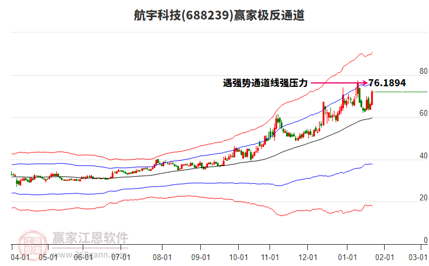Viewport: 429px width, 266px height.
Task: Click the x-axis date 07-01
Action: (121, 258)
